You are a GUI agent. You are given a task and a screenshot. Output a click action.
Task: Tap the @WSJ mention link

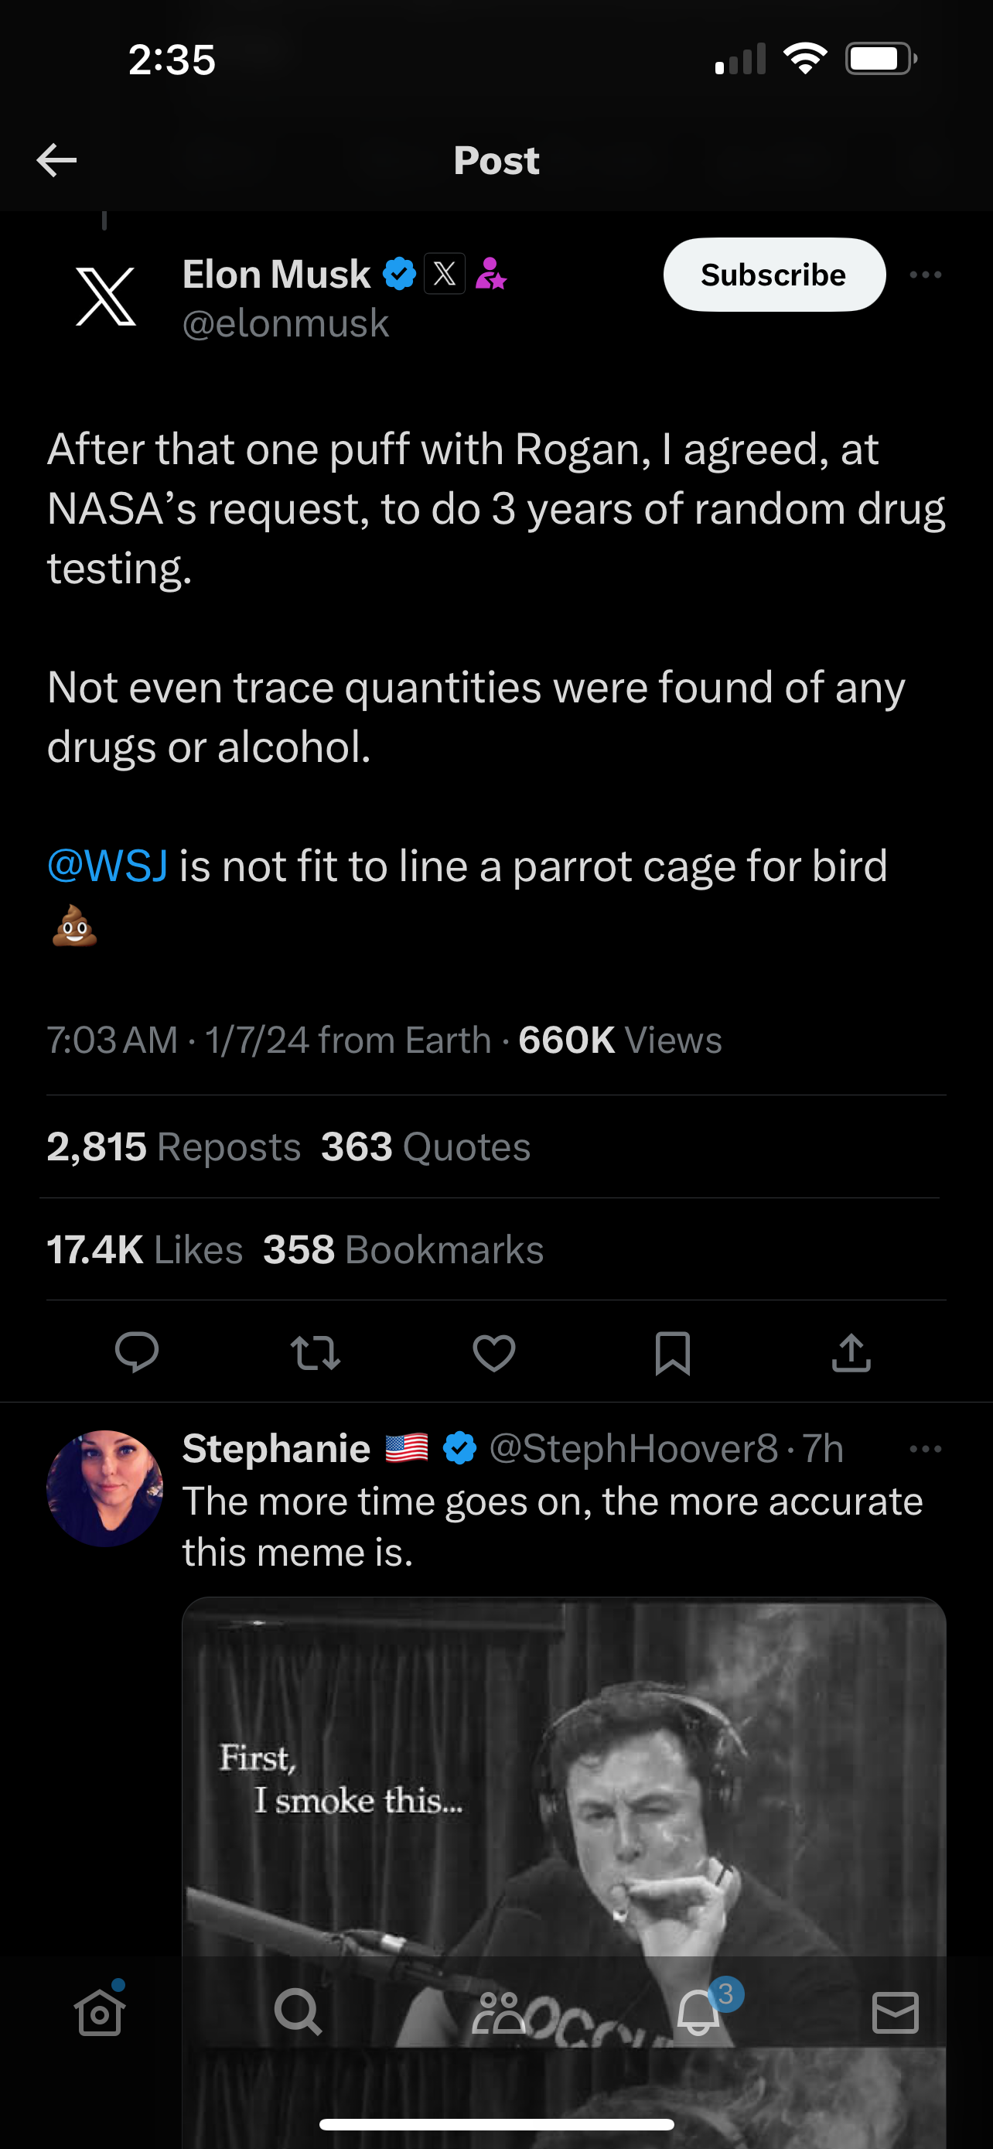pyautogui.click(x=107, y=866)
